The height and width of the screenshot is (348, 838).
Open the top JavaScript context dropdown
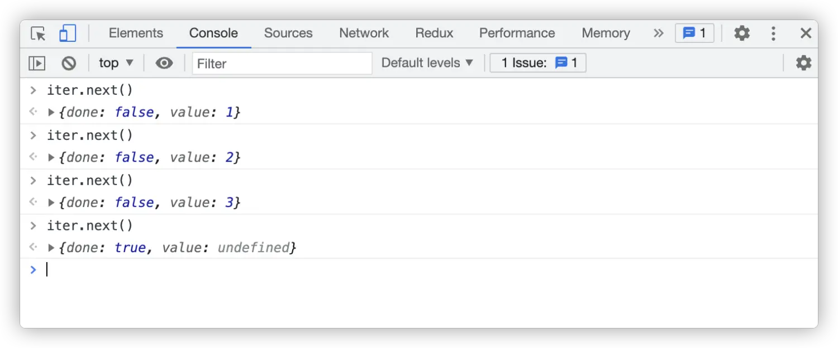[x=116, y=63]
